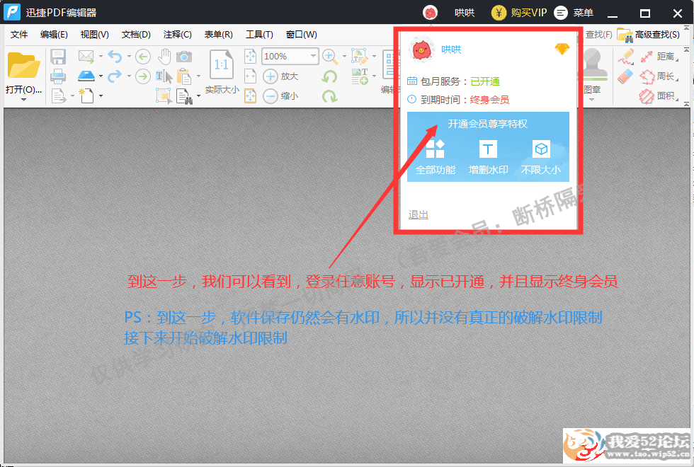Rotate the page clockwise
694x467 pixels.
pos(329,96)
